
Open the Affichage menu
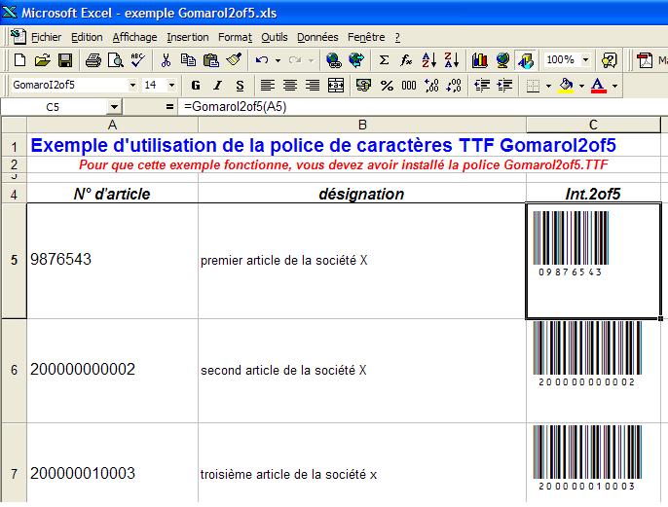pos(134,37)
